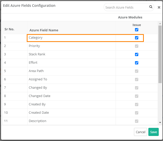This screenshot has height=141, width=163.
Task: Select the Stack Rank field name
Action: click(x=37, y=54)
